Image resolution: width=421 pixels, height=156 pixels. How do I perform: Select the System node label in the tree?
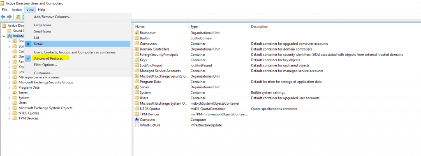pos(24,98)
